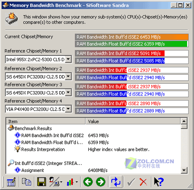Click the orange current Int 6453 MB/s bar
Viewport: 194px width, 190px height.
pyautogui.click(x=132, y=37)
